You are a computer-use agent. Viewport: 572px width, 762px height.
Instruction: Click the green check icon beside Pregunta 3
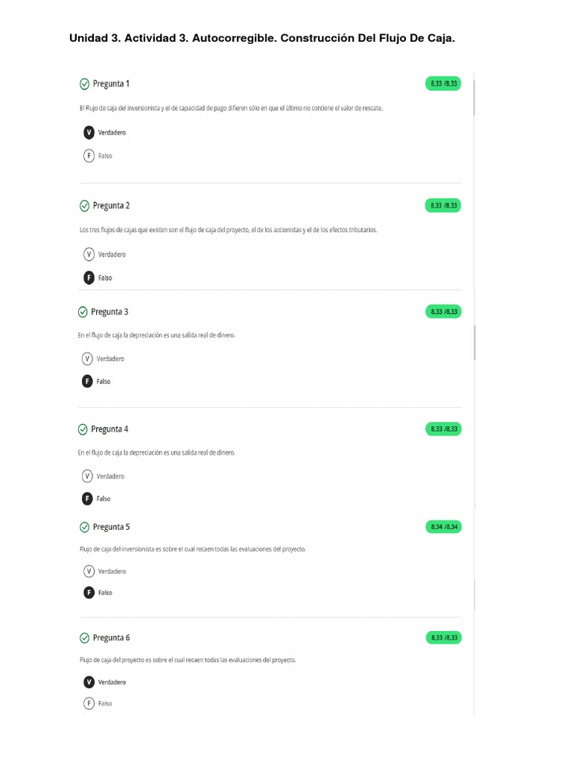click(83, 312)
